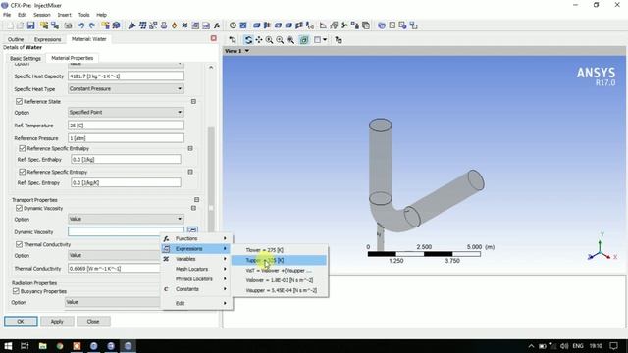Image resolution: width=628 pixels, height=353 pixels.
Task: Click the clock icon in the main toolbar
Action: click(233, 25)
